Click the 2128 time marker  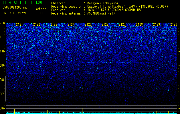[x=139, y=25]
